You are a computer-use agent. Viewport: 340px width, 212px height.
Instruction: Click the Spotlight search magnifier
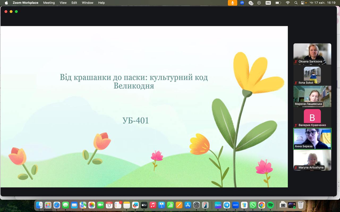point(296,3)
